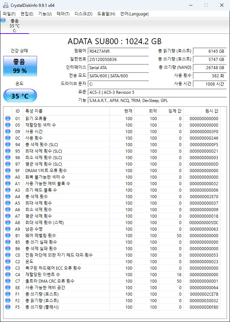Click status orb for A0 회복 불가능한 섹터 수

pyautogui.click(x=8, y=177)
